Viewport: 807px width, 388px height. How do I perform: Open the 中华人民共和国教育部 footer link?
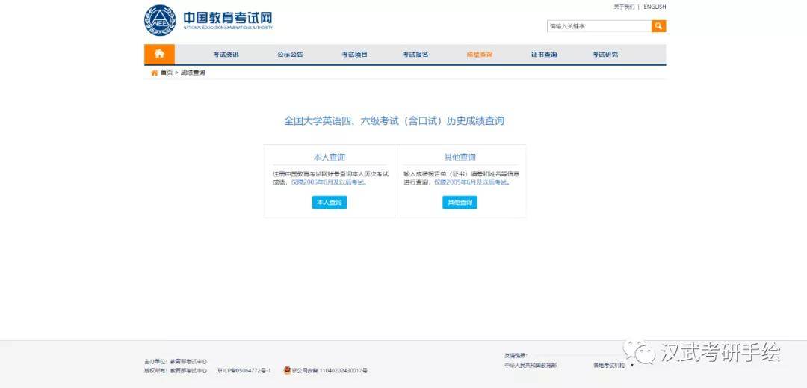click(531, 366)
